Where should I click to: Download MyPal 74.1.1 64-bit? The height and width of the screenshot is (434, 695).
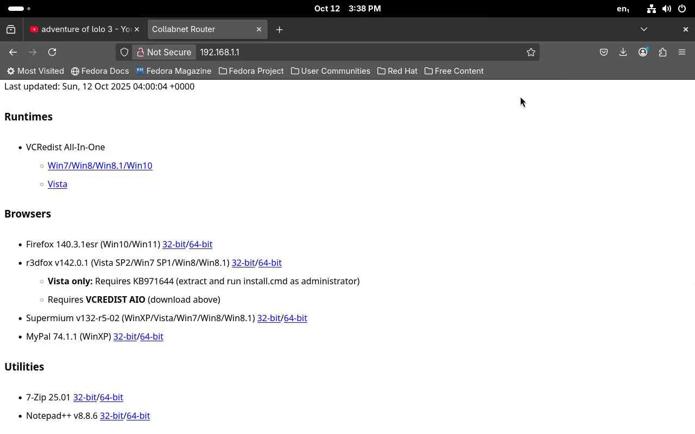pyautogui.click(x=151, y=336)
